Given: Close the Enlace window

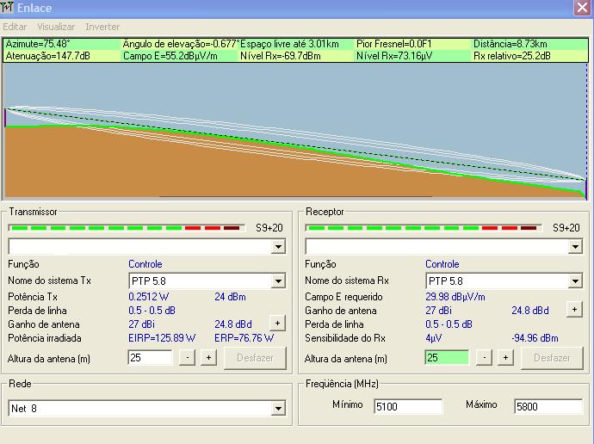Looking at the screenshot, I should (x=582, y=8).
